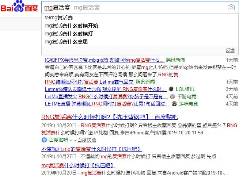The height and width of the screenshot is (176, 239).
Task: Choose suggestion "rng复活赛什么时候开始"
Action: click(x=71, y=26)
